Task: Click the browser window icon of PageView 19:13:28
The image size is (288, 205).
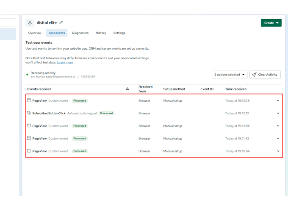Action: [29, 100]
